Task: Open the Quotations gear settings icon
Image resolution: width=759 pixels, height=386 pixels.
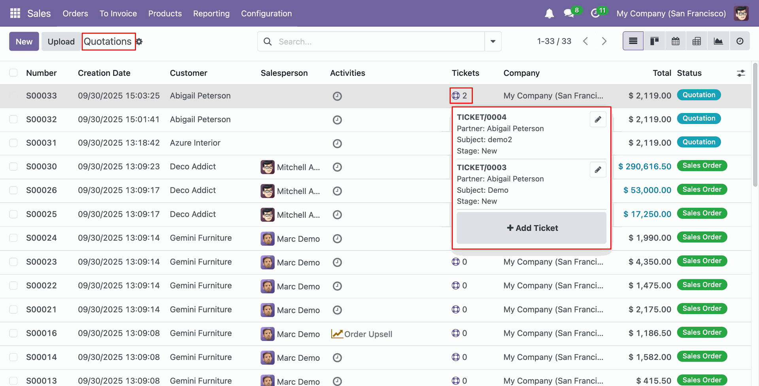Action: [x=139, y=41]
